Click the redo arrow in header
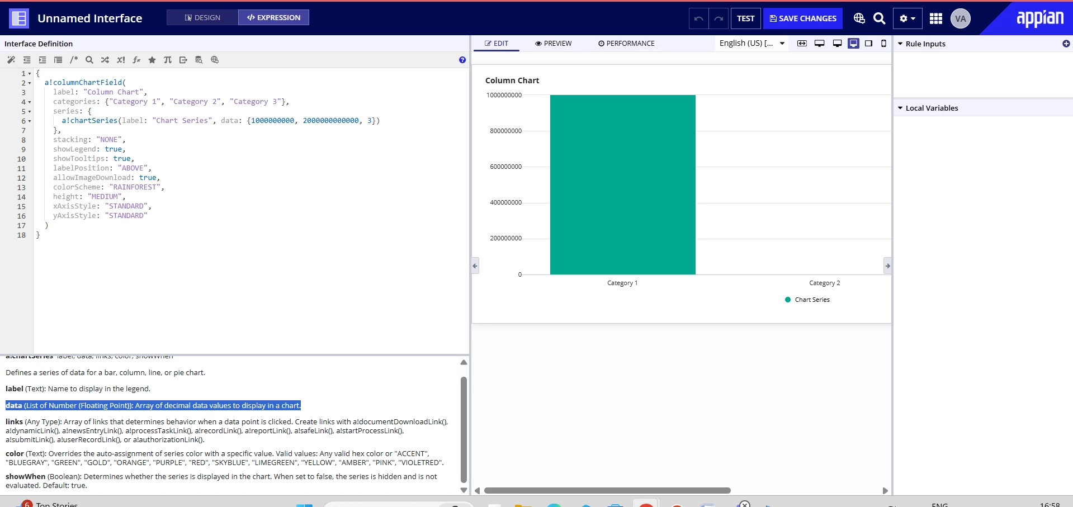The width and height of the screenshot is (1073, 507). pos(719,18)
